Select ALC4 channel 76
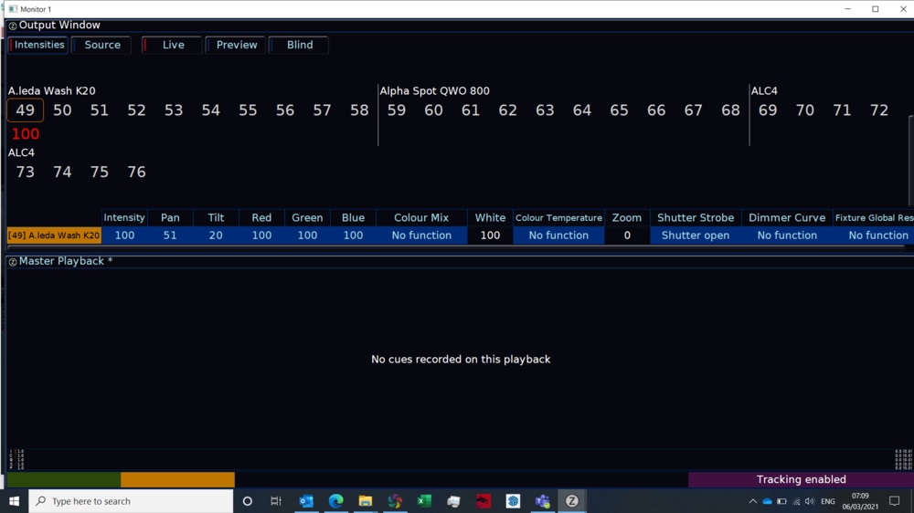 pos(136,172)
